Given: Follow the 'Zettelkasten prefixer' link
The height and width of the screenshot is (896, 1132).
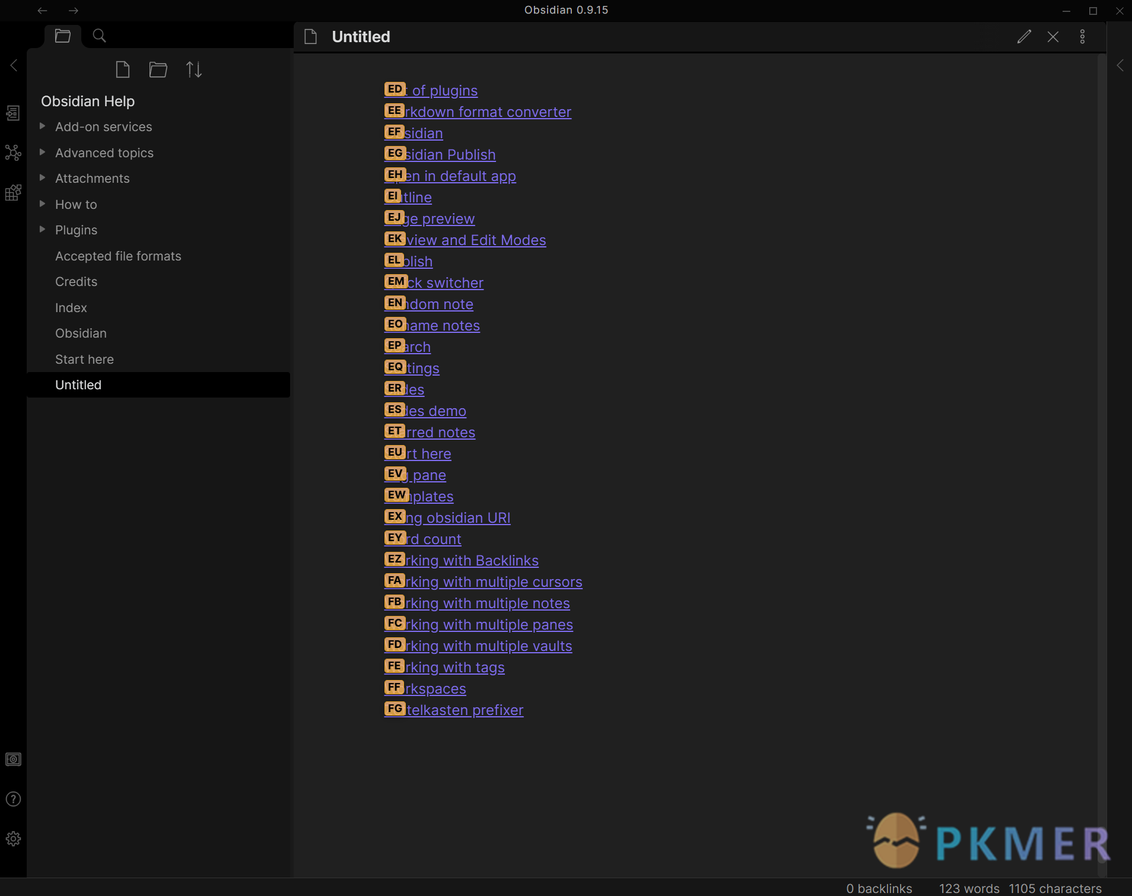Looking at the screenshot, I should [x=454, y=710].
